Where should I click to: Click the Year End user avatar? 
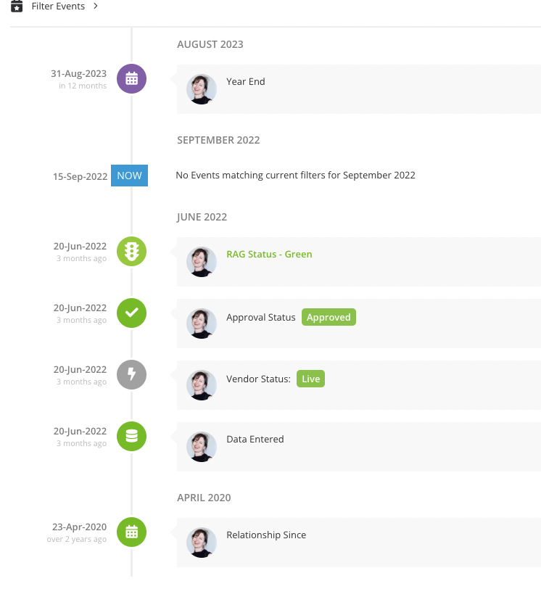202,89
